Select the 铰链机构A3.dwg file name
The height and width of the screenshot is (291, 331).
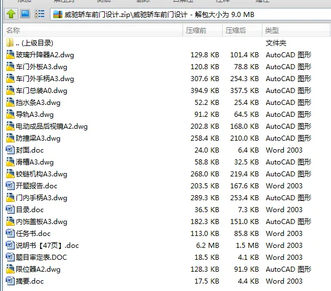coord(41,174)
